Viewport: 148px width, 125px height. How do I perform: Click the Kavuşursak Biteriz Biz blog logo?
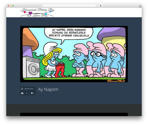click(37, 12)
